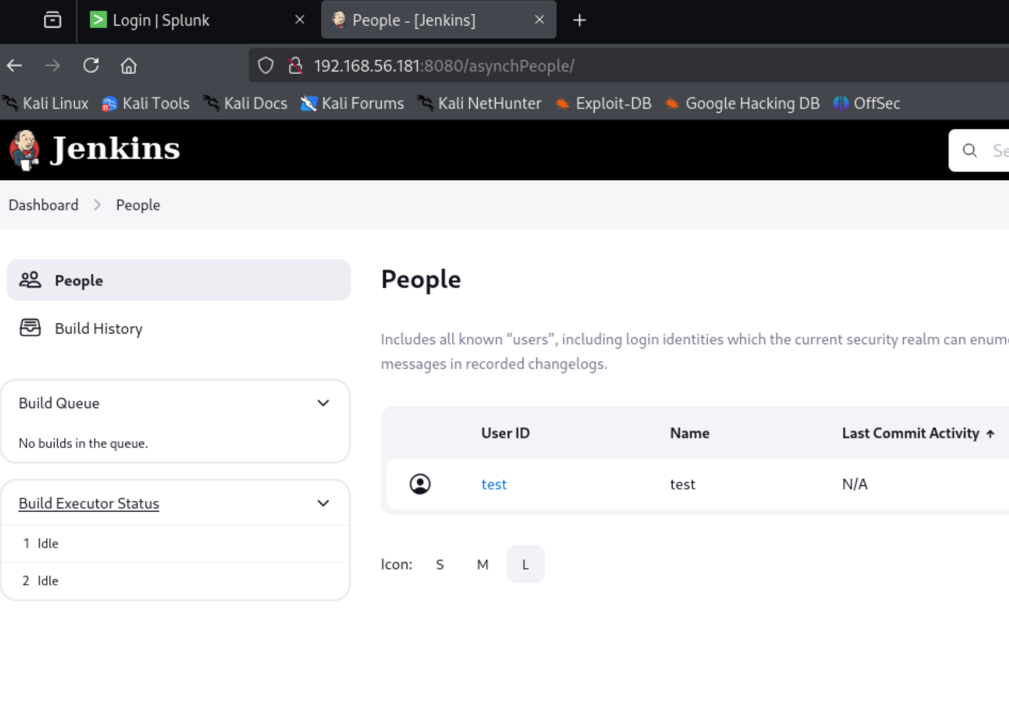This screenshot has height=709, width=1009.
Task: Click the browser home icon
Action: 128,66
